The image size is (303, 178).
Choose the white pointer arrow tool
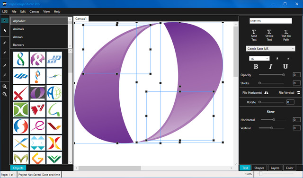5,30
